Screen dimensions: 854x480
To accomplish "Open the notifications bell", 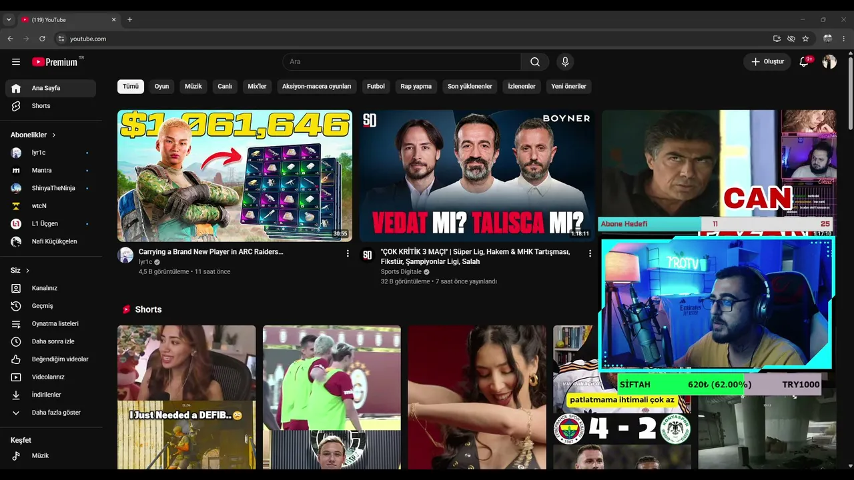I will [x=805, y=61].
